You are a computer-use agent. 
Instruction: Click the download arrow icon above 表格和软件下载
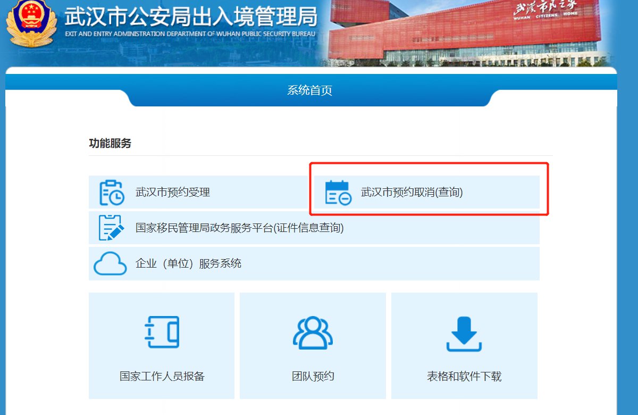[464, 334]
